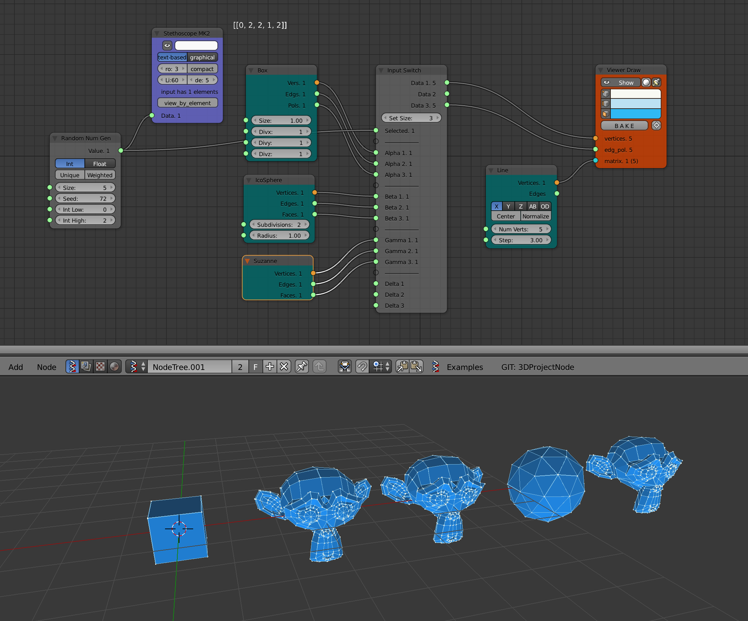The height and width of the screenshot is (621, 748).
Task: Open the Add menu
Action: 16,367
